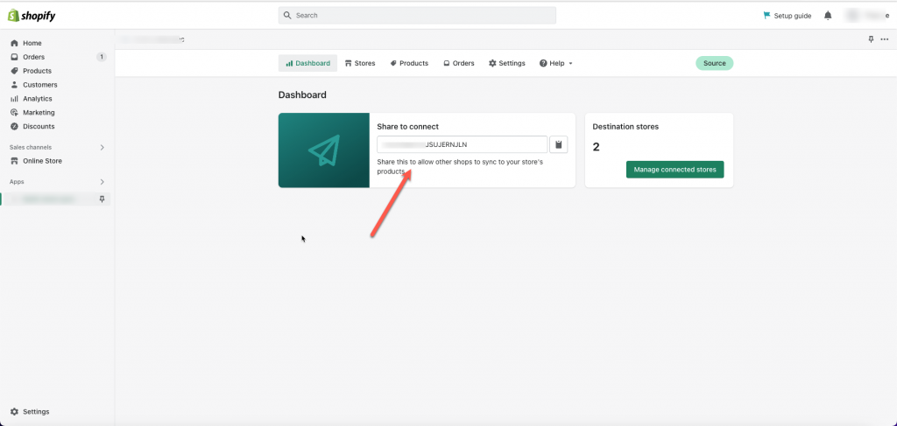
Task: Open the Setup guide
Action: pyautogui.click(x=788, y=16)
